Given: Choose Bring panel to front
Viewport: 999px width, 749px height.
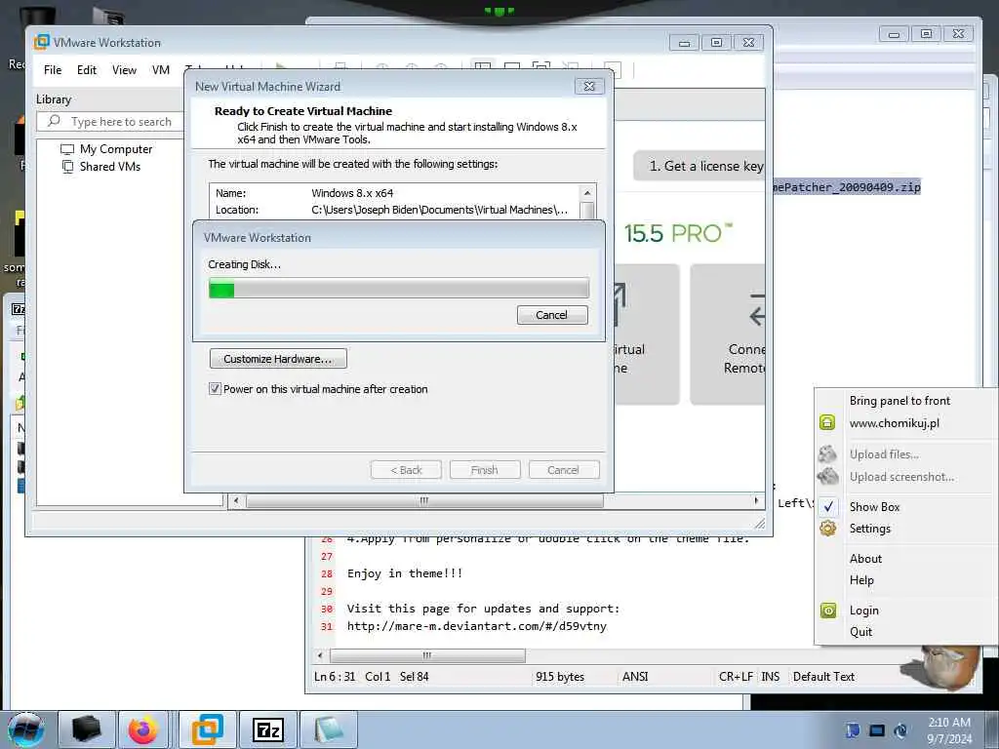Looking at the screenshot, I should pos(899,401).
